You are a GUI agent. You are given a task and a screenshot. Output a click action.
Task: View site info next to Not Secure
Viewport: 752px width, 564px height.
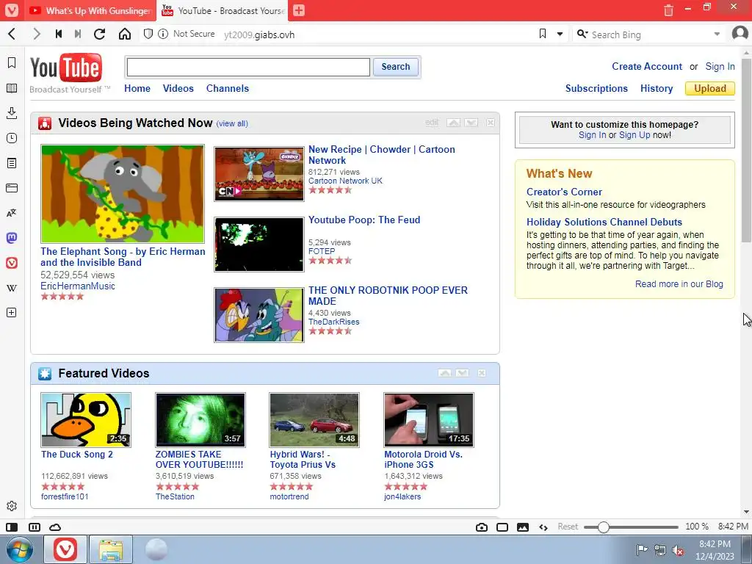click(163, 34)
